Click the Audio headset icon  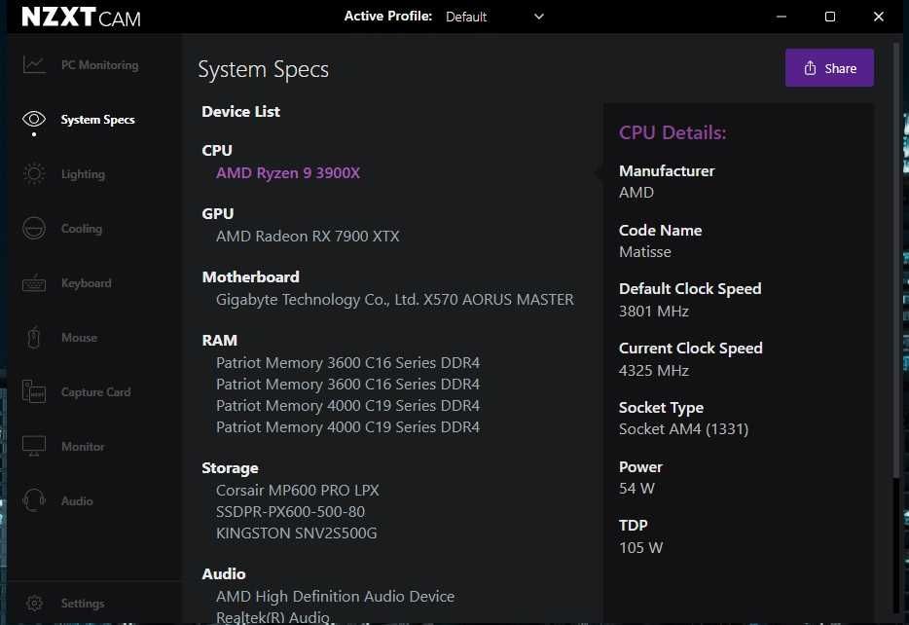(34, 500)
